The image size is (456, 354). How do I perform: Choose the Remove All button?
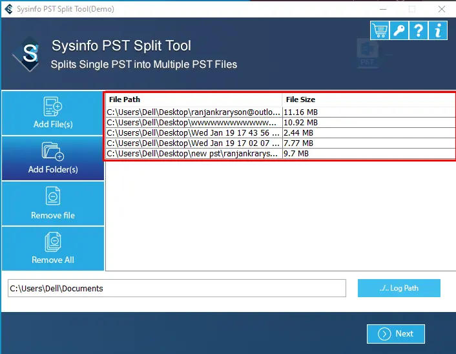tap(53, 249)
